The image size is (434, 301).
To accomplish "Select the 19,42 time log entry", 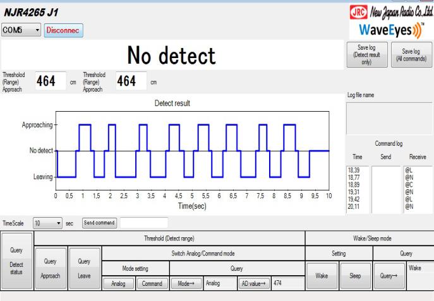I will [x=354, y=199].
